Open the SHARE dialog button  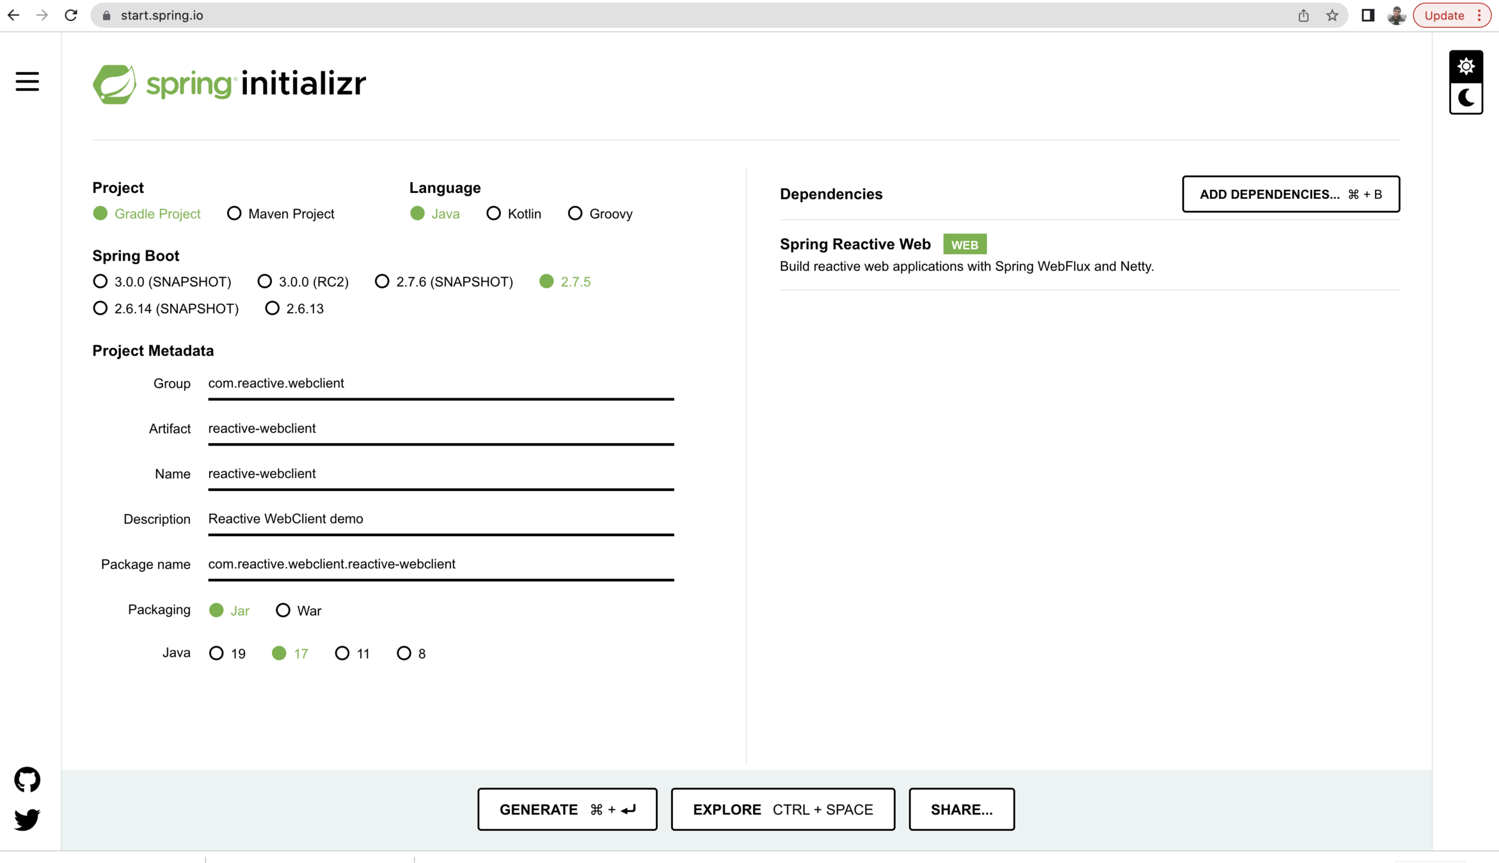coord(961,809)
